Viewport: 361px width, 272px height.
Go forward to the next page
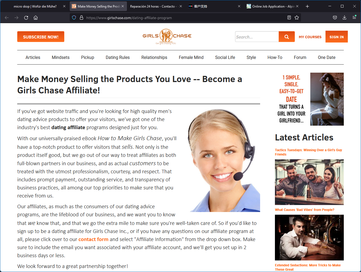pos(16,17)
